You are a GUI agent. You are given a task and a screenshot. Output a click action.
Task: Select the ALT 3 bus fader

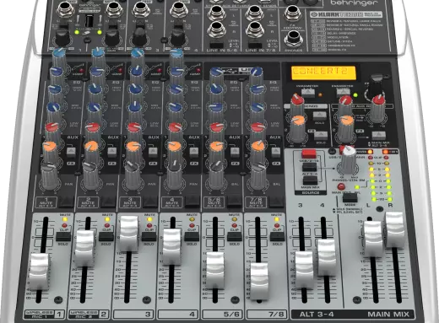pyautogui.click(x=304, y=270)
